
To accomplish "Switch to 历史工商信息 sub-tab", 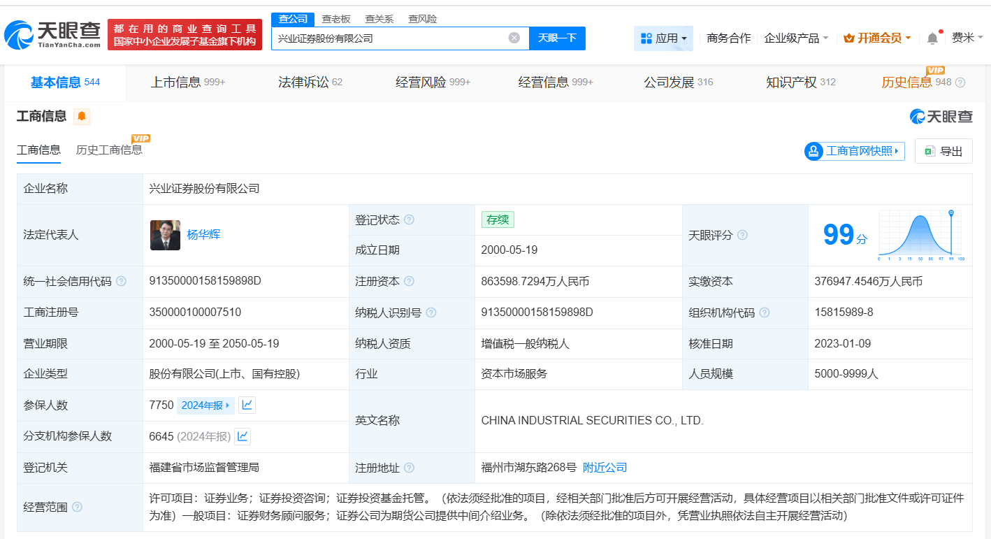I will [108, 149].
